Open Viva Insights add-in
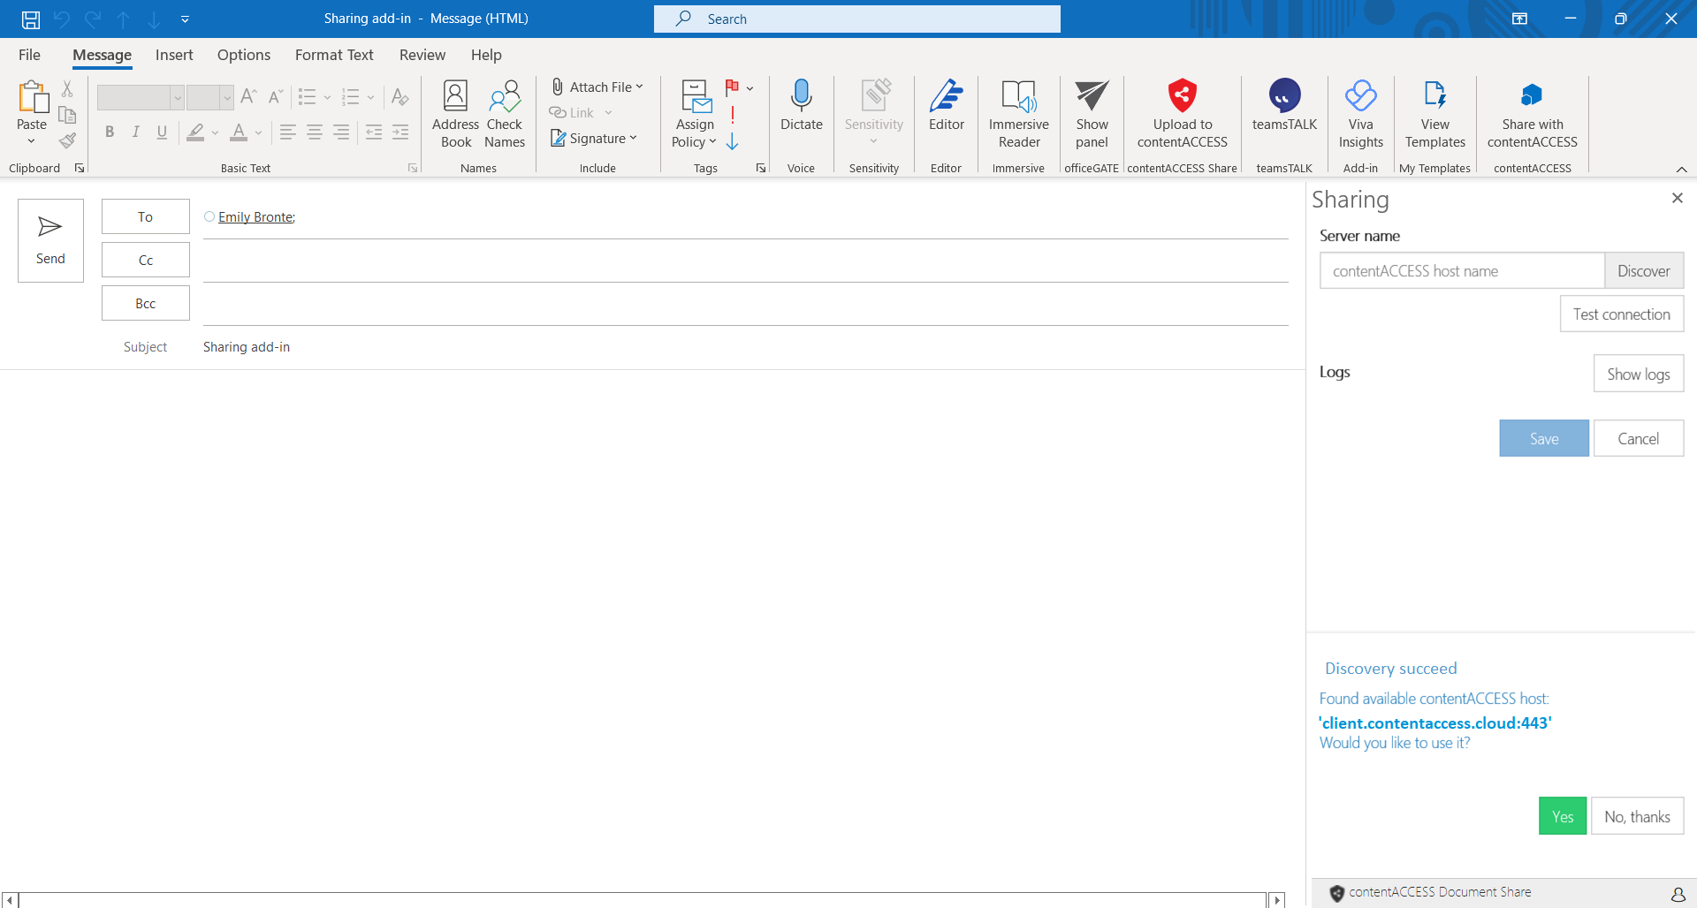Image resolution: width=1697 pixels, height=908 pixels. click(x=1360, y=95)
